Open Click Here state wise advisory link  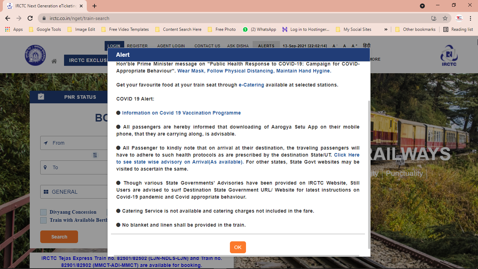click(x=238, y=158)
